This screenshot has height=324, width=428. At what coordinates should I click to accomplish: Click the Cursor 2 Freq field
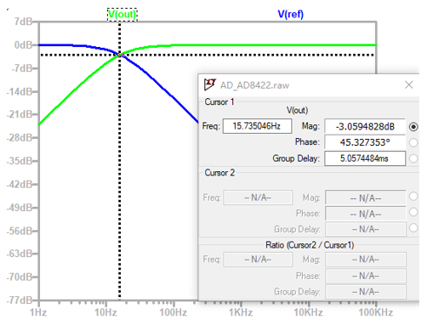coord(257,198)
